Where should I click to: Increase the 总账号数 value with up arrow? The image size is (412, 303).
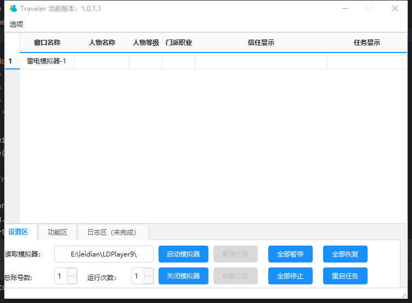(x=72, y=272)
